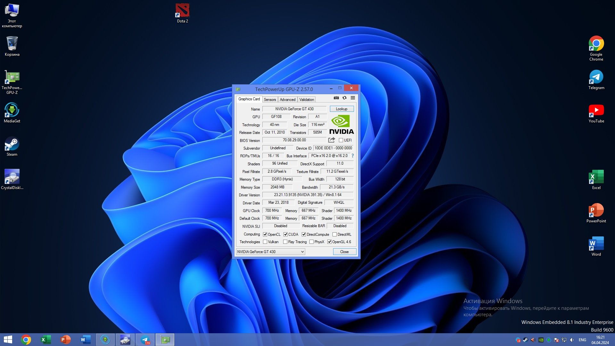The image size is (615, 346).
Task: Click the Lookup button
Action: click(341, 109)
